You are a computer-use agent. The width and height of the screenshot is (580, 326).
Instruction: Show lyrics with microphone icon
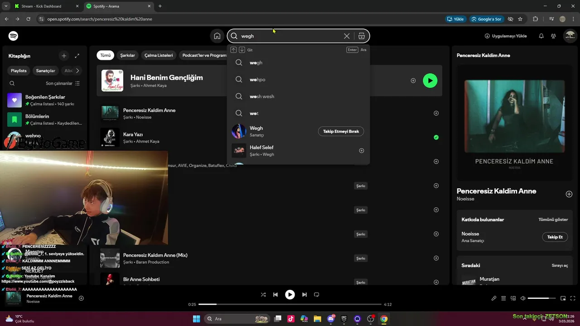click(x=494, y=298)
